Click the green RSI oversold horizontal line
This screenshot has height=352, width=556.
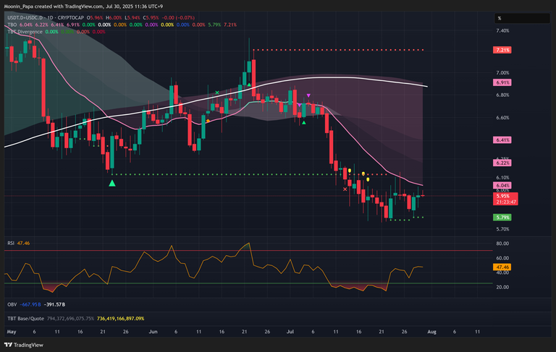point(248,283)
